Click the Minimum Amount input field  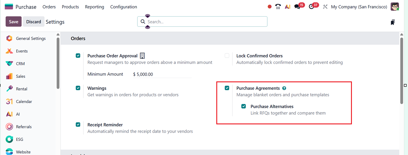click(x=162, y=74)
